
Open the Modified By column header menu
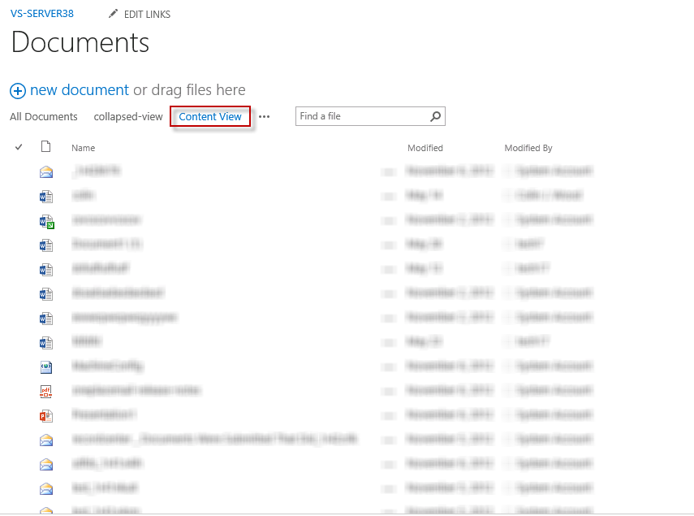pos(528,148)
